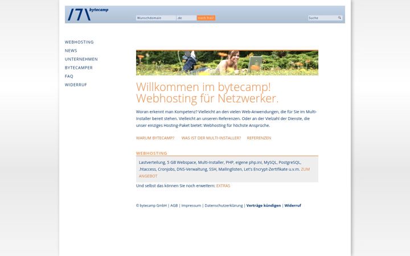Click the search magnifier icon
Viewport: 410px width, 256px height.
click(339, 18)
